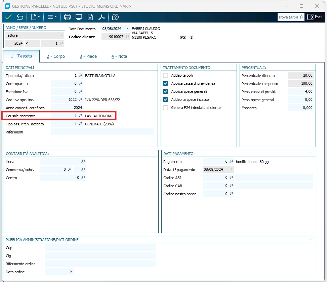Enable Addebita bolli checkbox

pos(165,75)
